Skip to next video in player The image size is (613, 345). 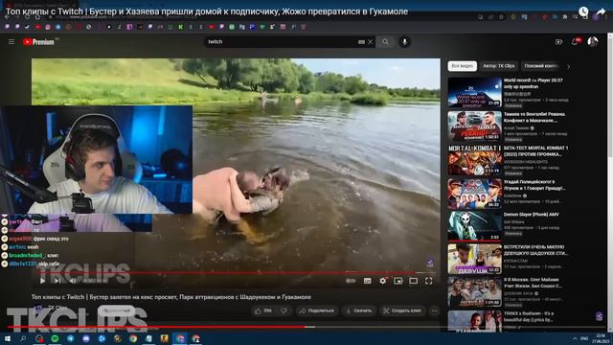[57, 281]
